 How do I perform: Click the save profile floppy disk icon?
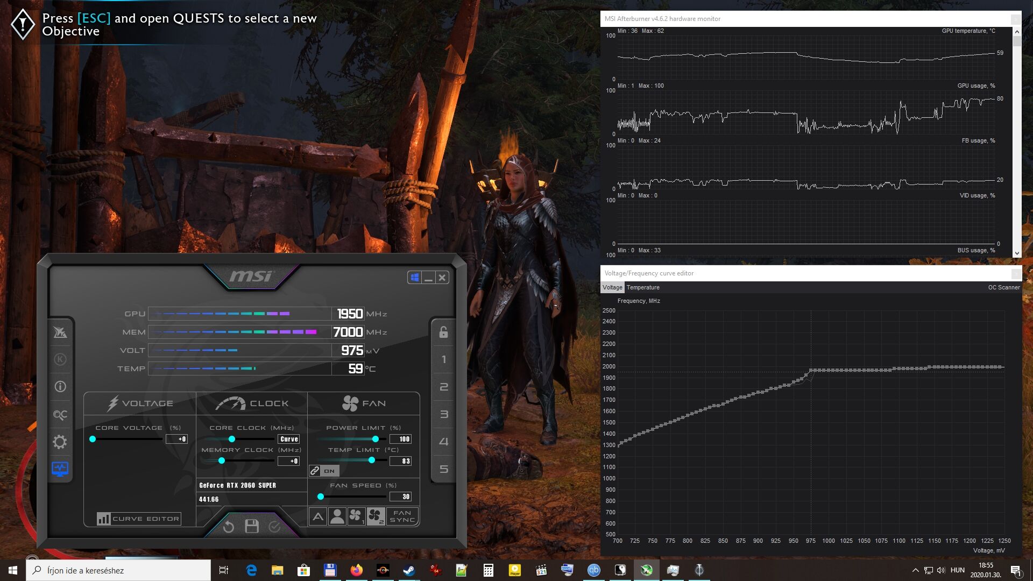(x=251, y=526)
